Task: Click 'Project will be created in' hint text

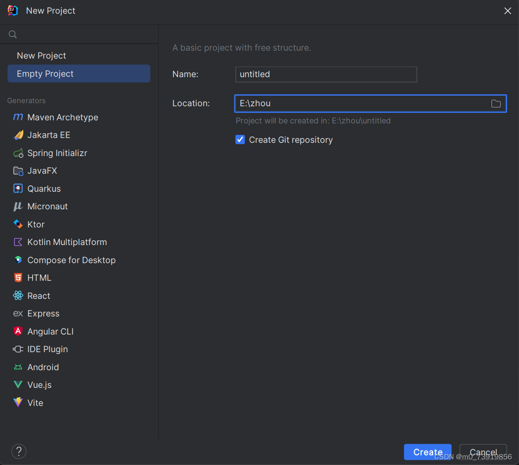Action: [x=313, y=121]
